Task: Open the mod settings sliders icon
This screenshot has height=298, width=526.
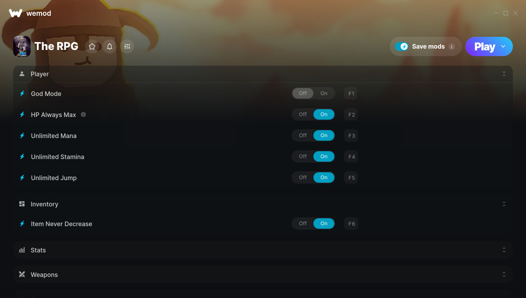Action: 127,46
